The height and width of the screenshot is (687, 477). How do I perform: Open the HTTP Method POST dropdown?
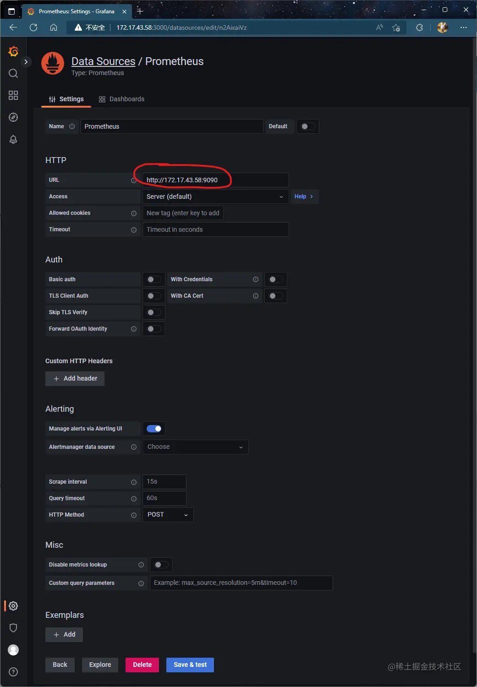click(168, 515)
